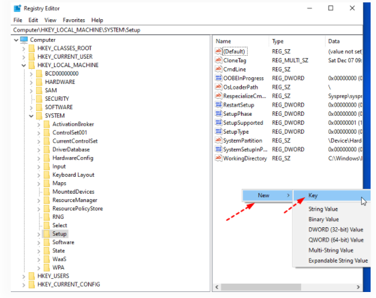The image size is (376, 298).
Task: Click the DWORD icon beside SystemSetupInP...
Action: 218,149
